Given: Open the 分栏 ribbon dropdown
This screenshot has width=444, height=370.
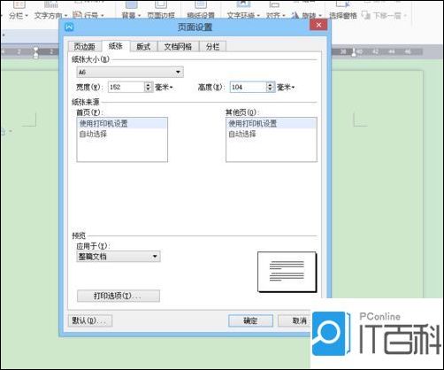Looking at the screenshot, I should (x=19, y=15).
